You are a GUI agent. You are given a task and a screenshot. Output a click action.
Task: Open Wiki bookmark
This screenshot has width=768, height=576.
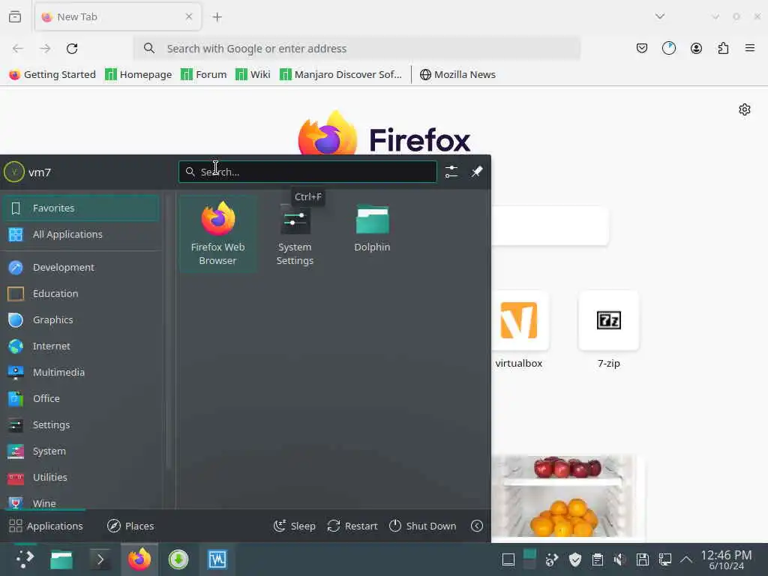pyautogui.click(x=253, y=74)
